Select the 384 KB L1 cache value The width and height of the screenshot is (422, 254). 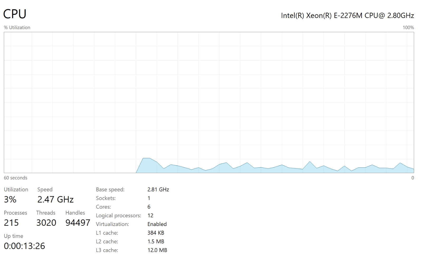coord(156,233)
